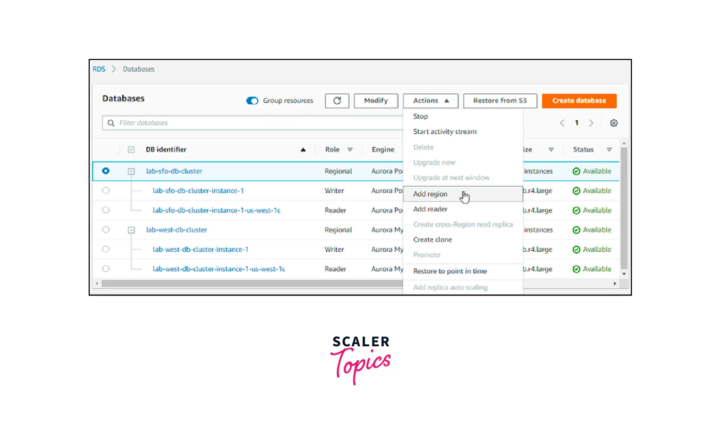Click the Status column sort arrow

click(x=609, y=150)
